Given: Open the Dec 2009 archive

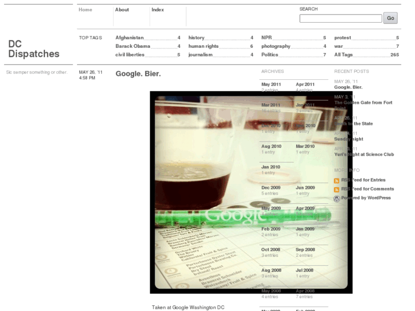Looking at the screenshot, I should (271, 187).
